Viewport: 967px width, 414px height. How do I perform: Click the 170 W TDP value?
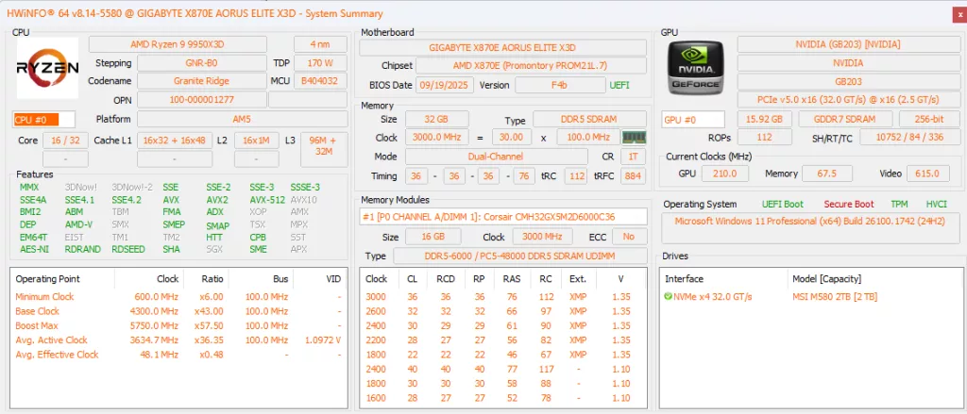point(321,63)
